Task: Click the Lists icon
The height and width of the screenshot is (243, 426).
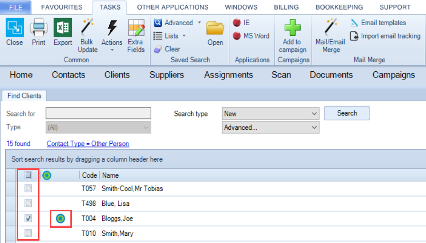Action: point(158,36)
